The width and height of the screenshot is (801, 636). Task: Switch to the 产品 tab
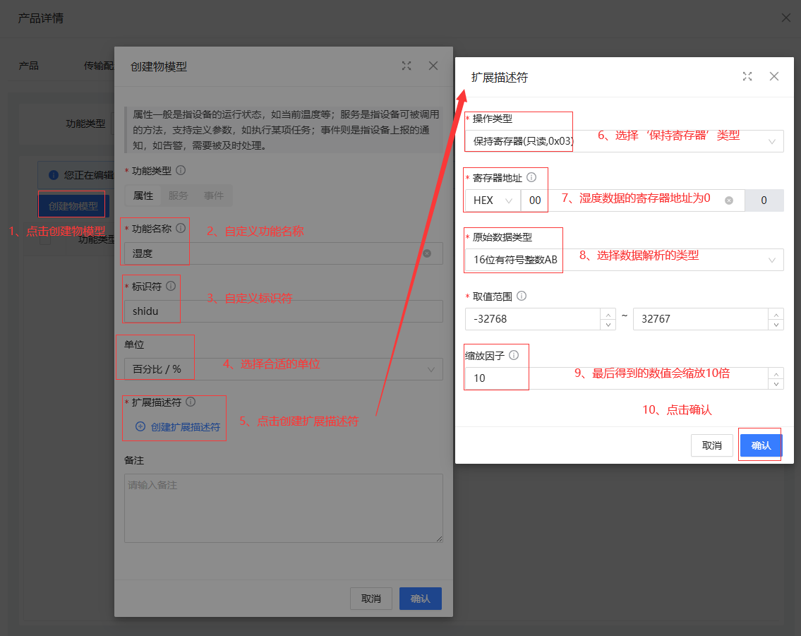29,66
